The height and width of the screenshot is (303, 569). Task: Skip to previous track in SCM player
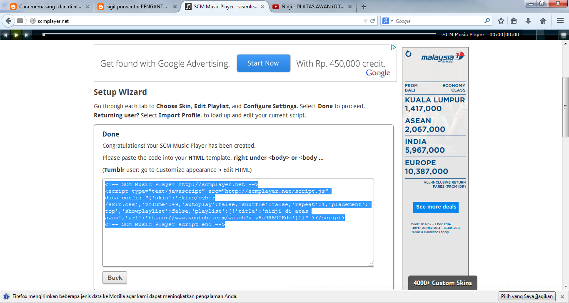coord(5,35)
